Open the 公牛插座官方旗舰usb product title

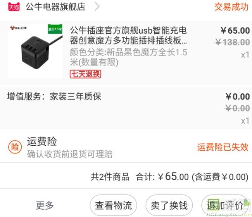point(128,35)
